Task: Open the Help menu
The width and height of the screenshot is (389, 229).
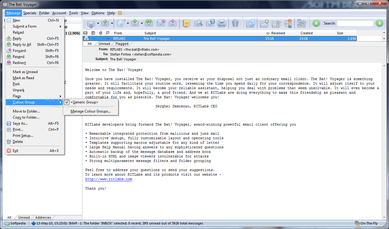Action: (x=111, y=13)
